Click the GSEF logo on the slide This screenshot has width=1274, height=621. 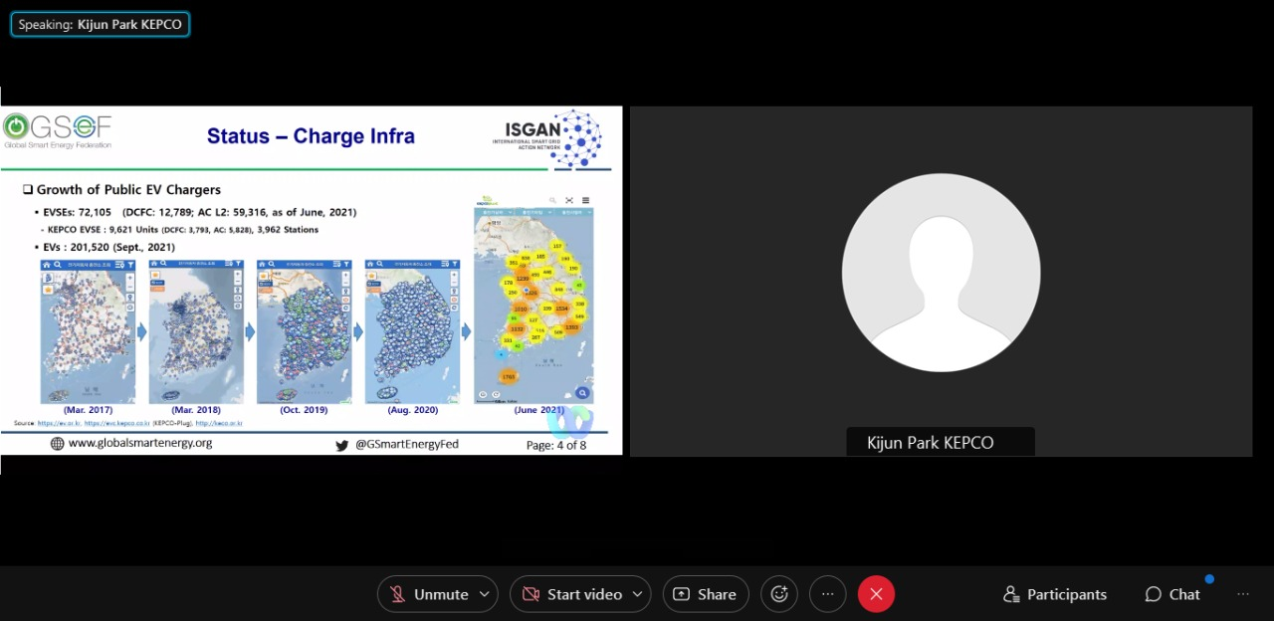58,131
